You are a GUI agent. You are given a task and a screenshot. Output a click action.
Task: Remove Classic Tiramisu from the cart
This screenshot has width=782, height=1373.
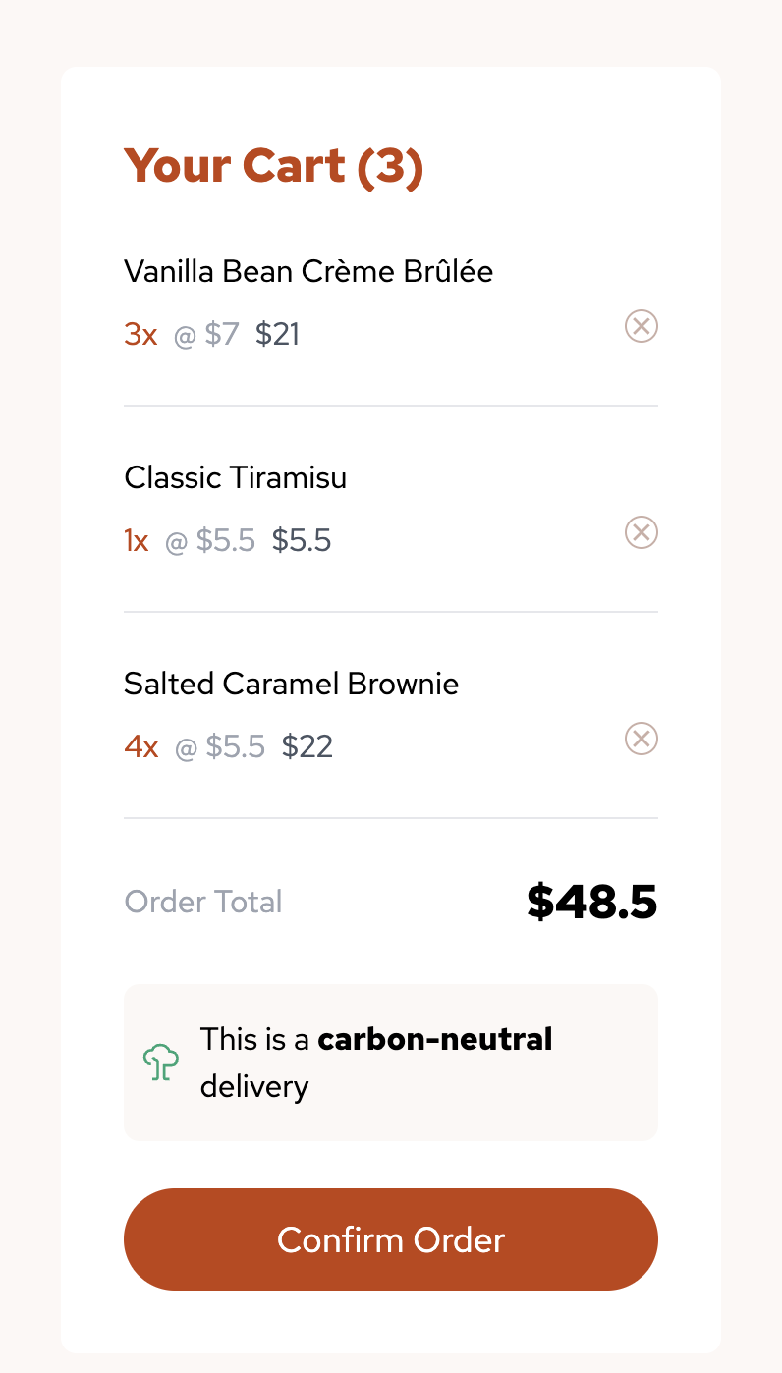642,532
